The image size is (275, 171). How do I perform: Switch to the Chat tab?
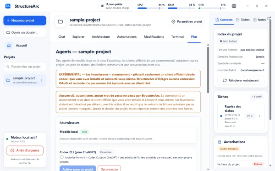pos(62,36)
